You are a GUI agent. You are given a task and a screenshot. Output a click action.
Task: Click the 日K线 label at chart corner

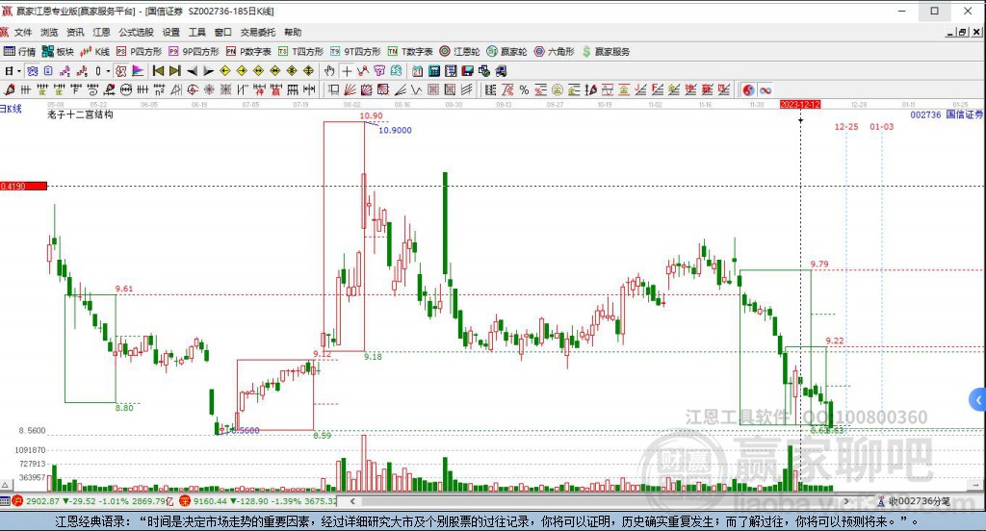(x=11, y=109)
